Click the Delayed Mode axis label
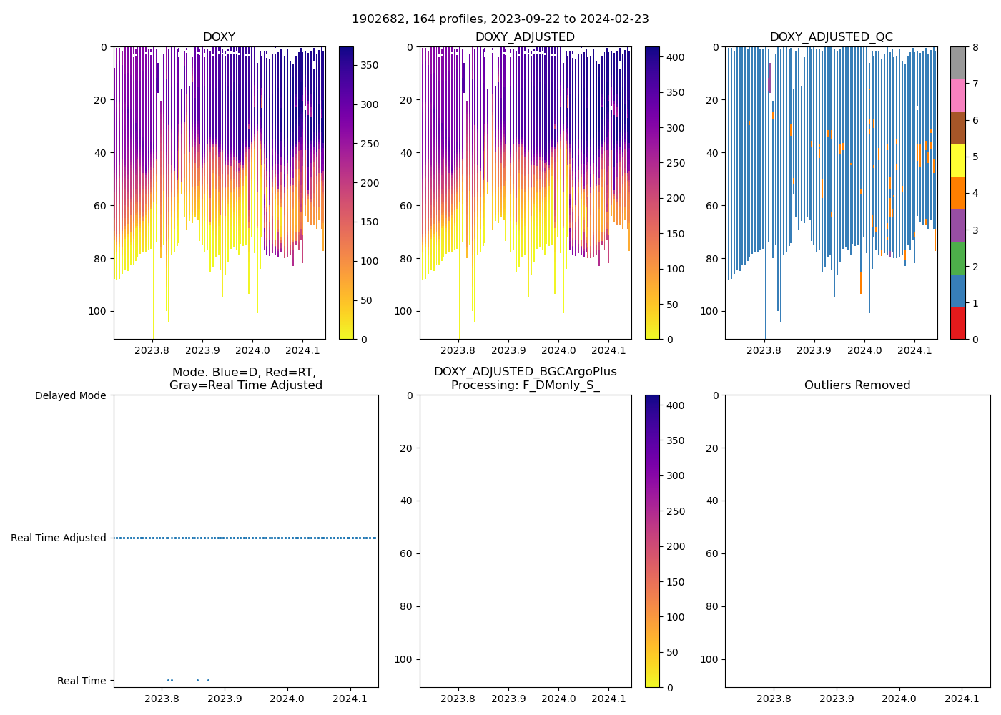Viewport: 1001px width, 715px height. (x=70, y=395)
